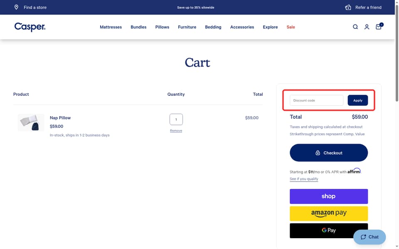The image size is (399, 249).
Task: Apply the discount code
Action: tap(357, 100)
